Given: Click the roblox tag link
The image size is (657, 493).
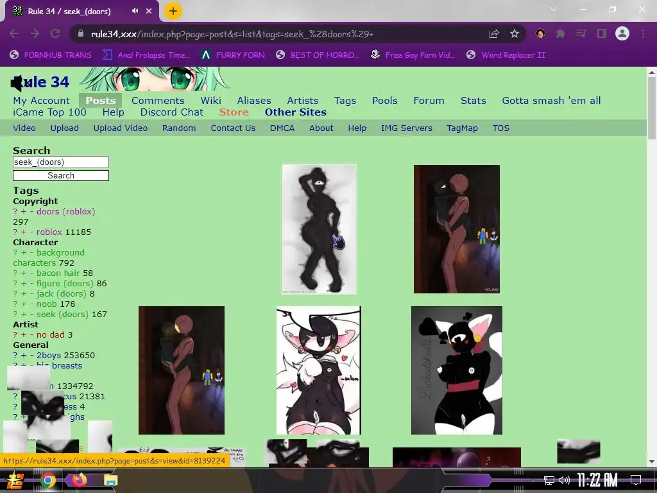Looking at the screenshot, I should pyautogui.click(x=49, y=232).
